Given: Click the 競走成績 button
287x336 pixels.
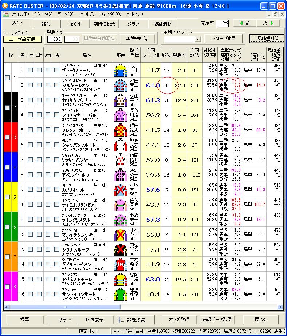Looking at the screenshot, I should pyautogui.click(x=136, y=320).
